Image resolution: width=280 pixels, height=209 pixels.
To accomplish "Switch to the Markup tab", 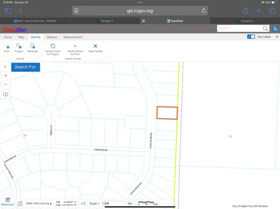I will 52,37.
